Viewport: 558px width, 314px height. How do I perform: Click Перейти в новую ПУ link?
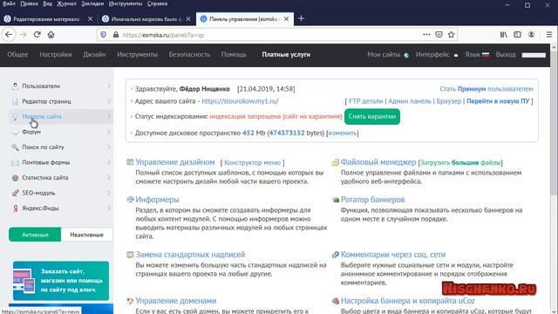498,101
